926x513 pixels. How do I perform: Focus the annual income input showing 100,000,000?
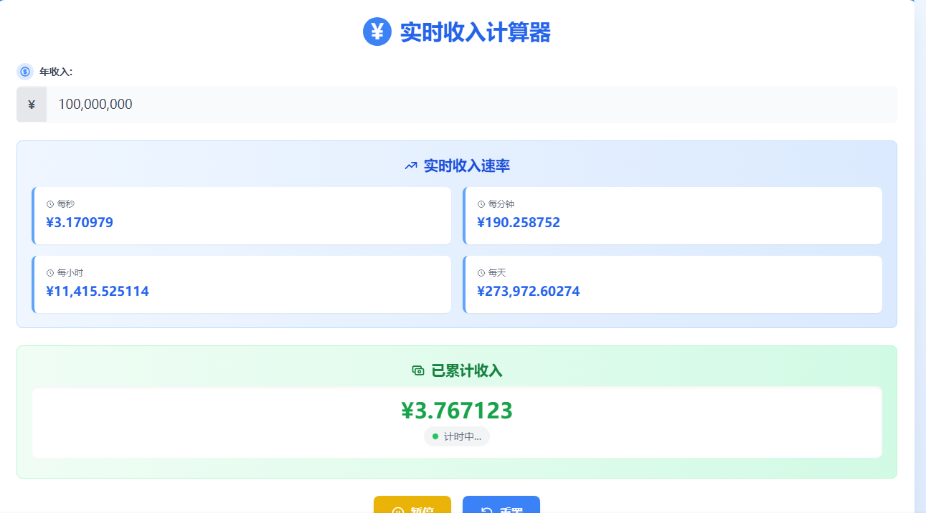pos(471,105)
